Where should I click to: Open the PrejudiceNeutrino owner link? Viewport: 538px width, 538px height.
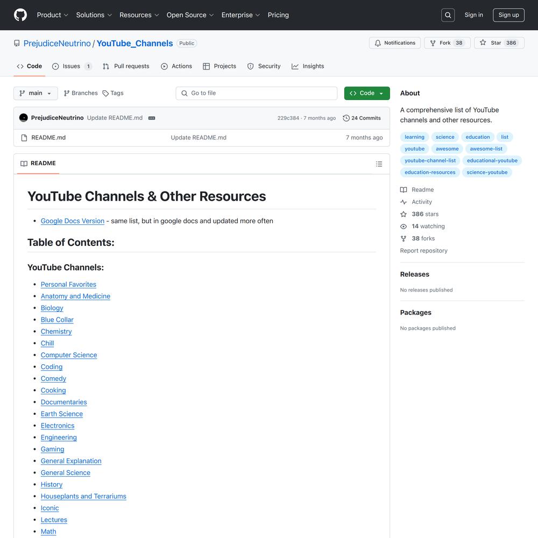[x=57, y=43]
